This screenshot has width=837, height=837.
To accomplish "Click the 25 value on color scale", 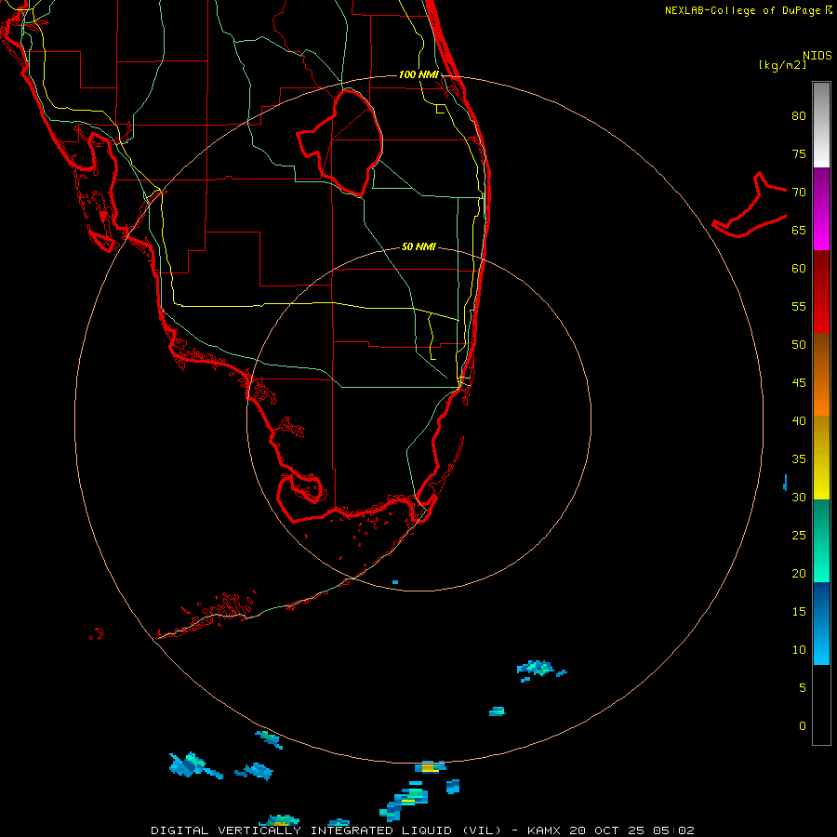I will click(x=799, y=536).
